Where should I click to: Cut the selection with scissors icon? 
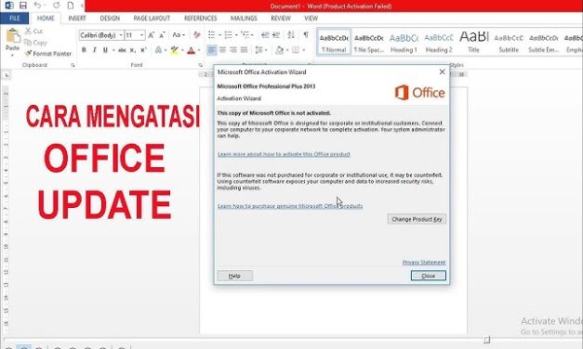pyautogui.click(x=28, y=32)
